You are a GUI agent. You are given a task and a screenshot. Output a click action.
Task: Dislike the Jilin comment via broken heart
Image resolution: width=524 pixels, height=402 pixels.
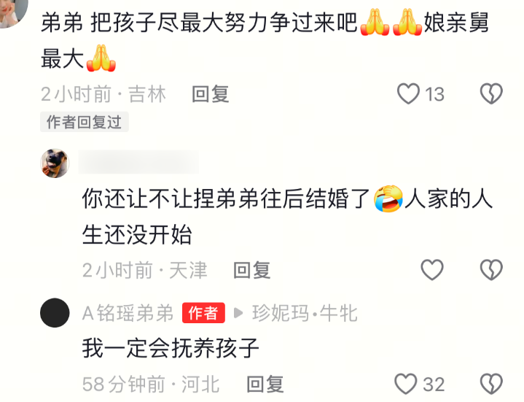(491, 93)
